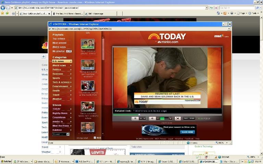Open Top videos playlist
Screen dimensions: 263x164
(59, 39)
